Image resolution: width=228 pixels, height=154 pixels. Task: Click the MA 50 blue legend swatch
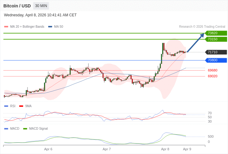tap(50, 27)
